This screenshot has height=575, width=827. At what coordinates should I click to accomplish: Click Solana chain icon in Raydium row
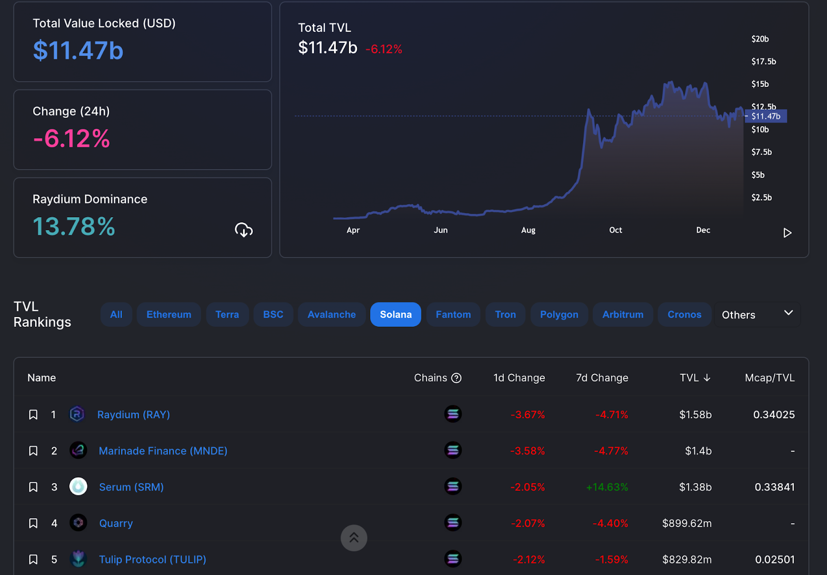(x=453, y=414)
